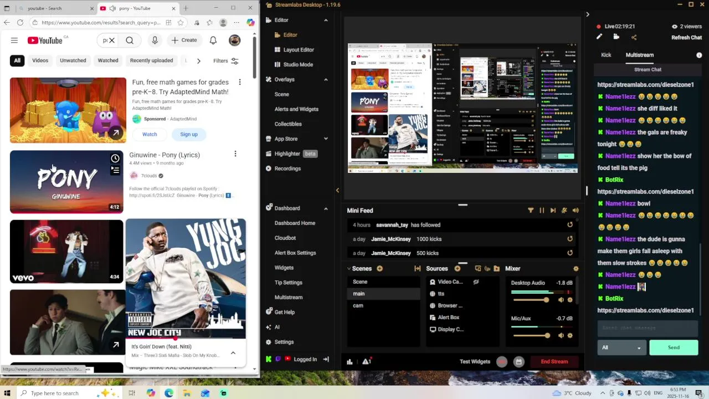709x399 pixels.
Task: Open Mixer advanced settings gear
Action: pos(576,269)
